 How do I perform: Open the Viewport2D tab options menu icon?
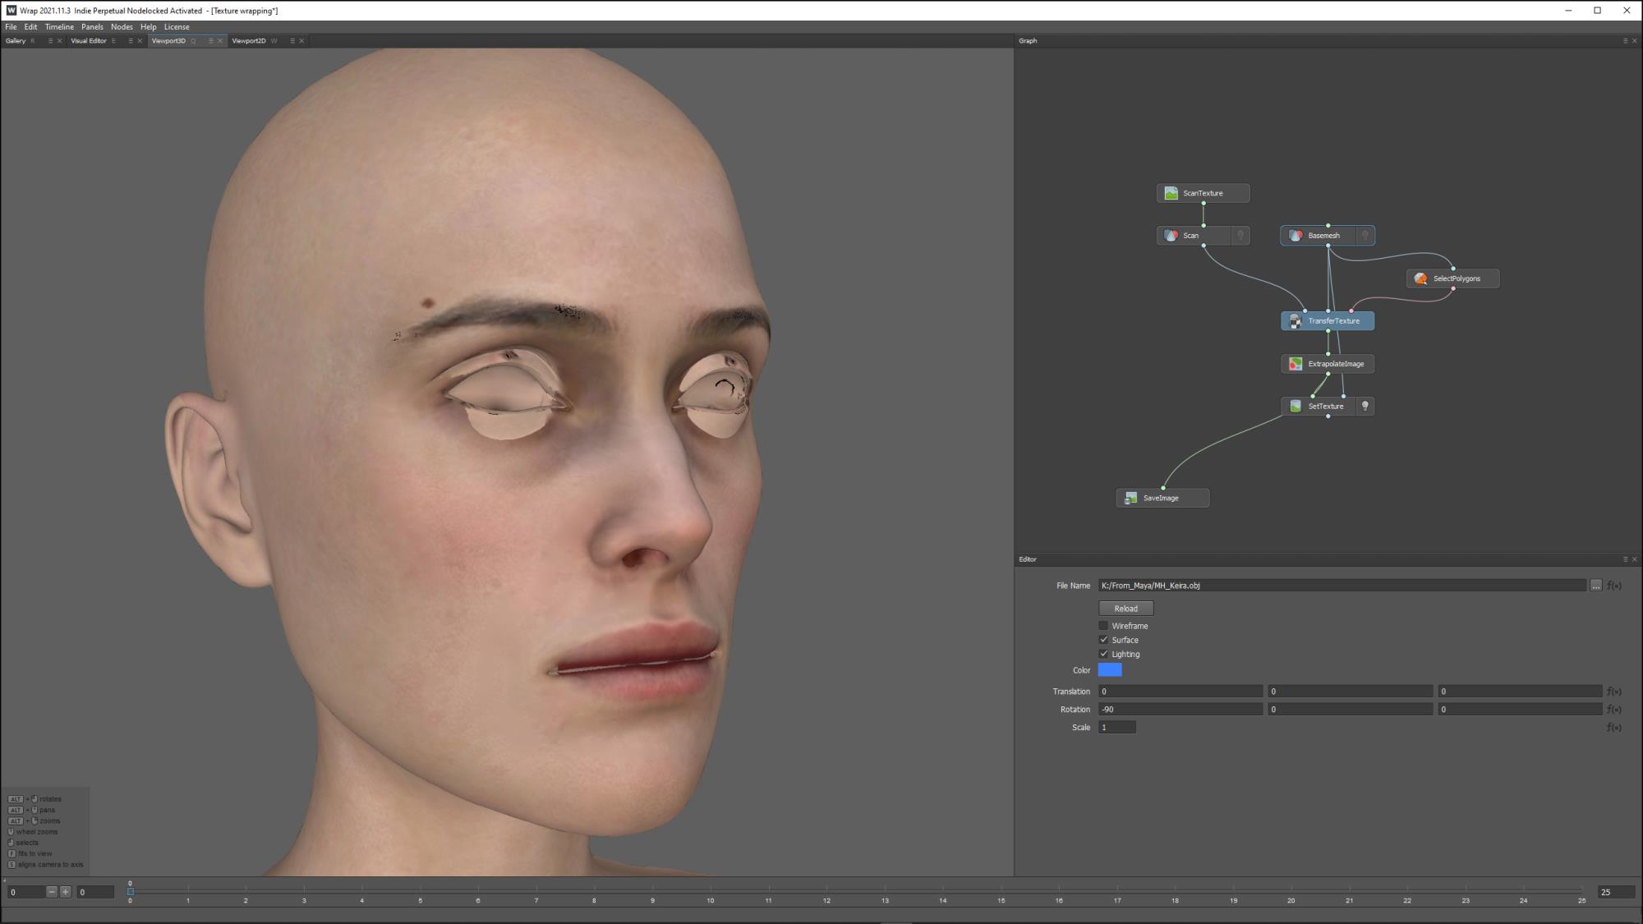tap(292, 41)
